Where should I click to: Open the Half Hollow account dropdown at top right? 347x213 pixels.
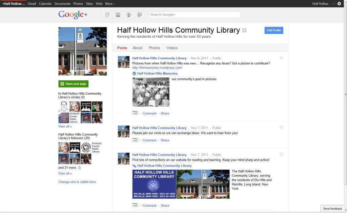coord(323,4)
